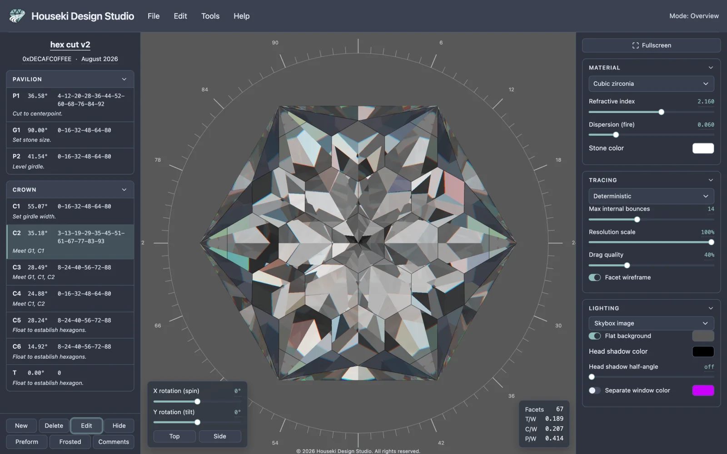The image size is (727, 454).
Task: Open the Tools menu
Action: (210, 16)
